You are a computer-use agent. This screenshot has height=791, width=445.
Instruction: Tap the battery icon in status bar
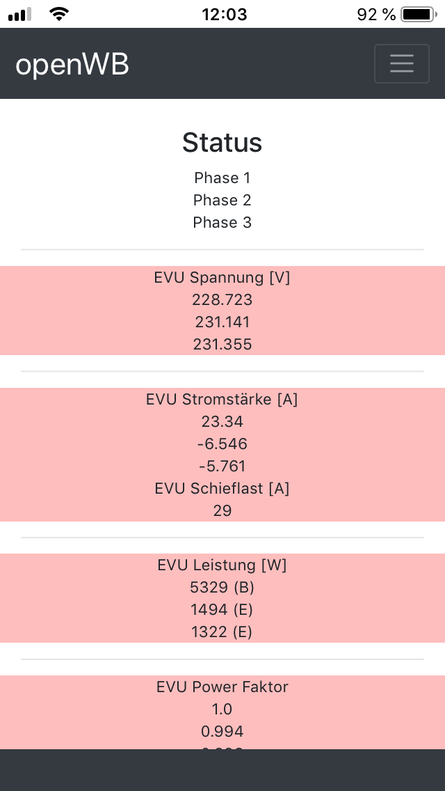click(416, 14)
